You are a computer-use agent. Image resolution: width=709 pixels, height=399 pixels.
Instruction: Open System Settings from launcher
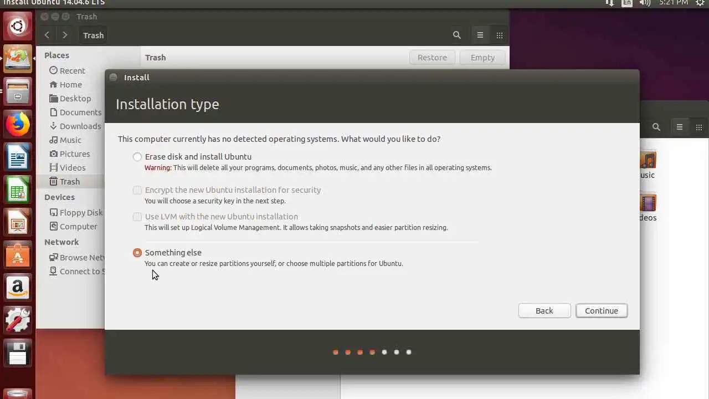coord(18,320)
